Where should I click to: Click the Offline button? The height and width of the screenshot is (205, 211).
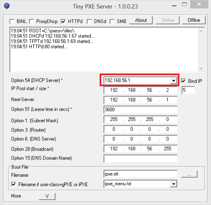tap(194, 20)
